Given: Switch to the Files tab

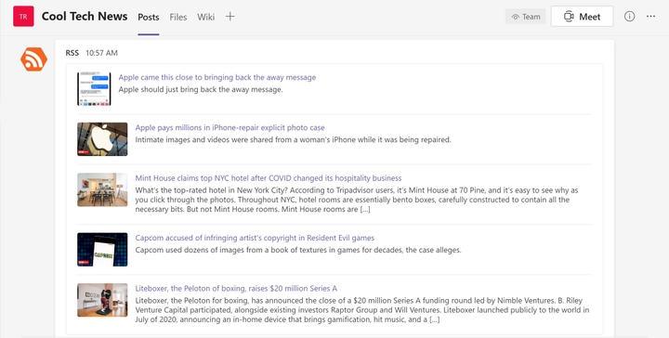Looking at the screenshot, I should tap(178, 17).
